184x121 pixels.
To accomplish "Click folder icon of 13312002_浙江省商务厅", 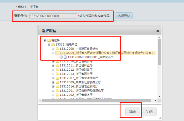I will (57, 95).
